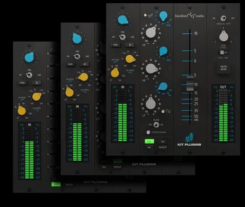This screenshot has width=245, height=207.
Task: Click the MSTR BUSS button
Action: pos(224,68)
